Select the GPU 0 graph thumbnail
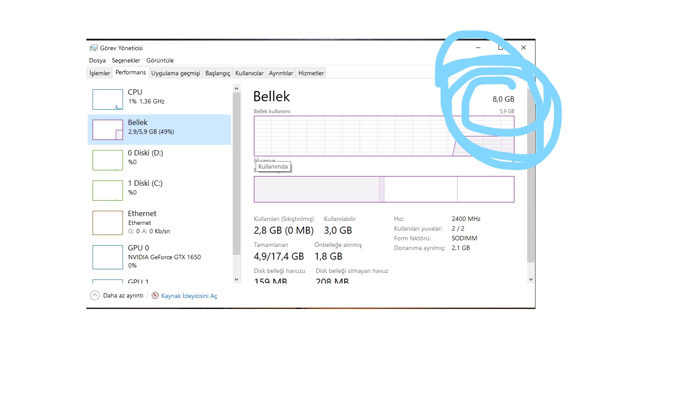Screen dimensions: 692x397 tap(108, 257)
